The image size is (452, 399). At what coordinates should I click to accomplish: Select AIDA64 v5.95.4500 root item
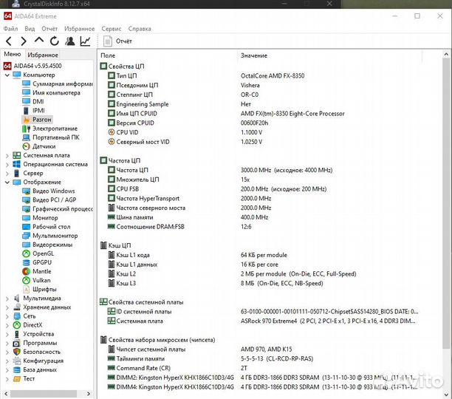[32, 66]
